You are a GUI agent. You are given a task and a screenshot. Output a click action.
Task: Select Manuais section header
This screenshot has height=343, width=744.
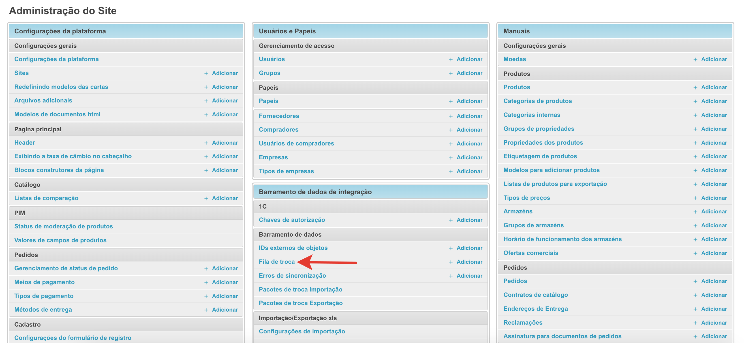tap(516, 31)
